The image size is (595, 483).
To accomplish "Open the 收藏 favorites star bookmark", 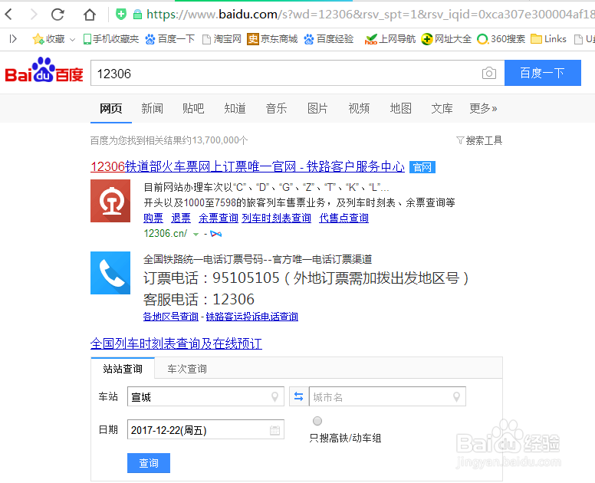I will [x=48, y=38].
